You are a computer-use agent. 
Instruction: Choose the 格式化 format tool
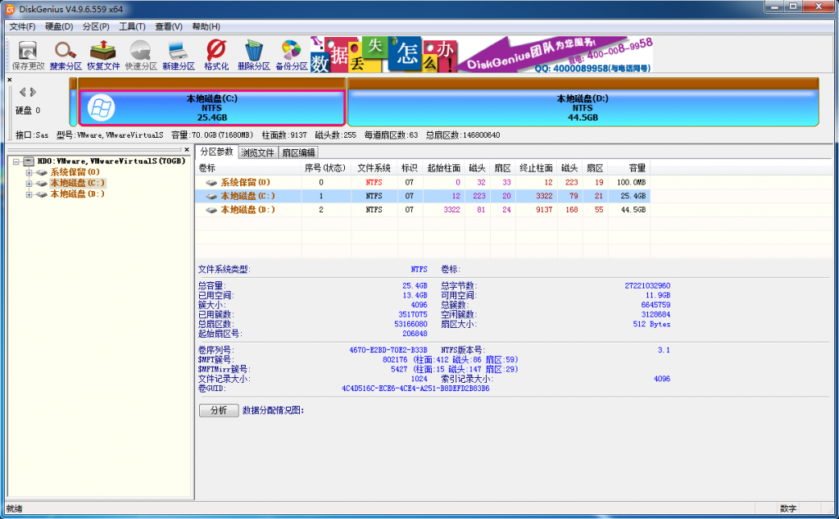click(x=216, y=55)
